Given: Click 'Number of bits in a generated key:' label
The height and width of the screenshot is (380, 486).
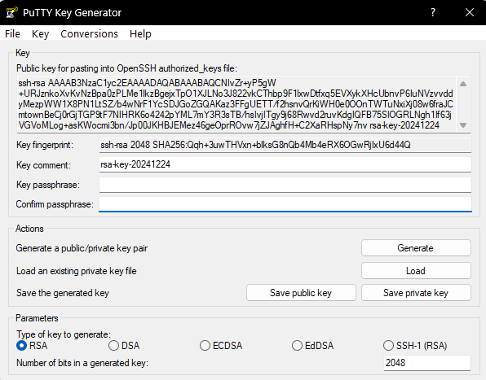Looking at the screenshot, I should [82, 363].
